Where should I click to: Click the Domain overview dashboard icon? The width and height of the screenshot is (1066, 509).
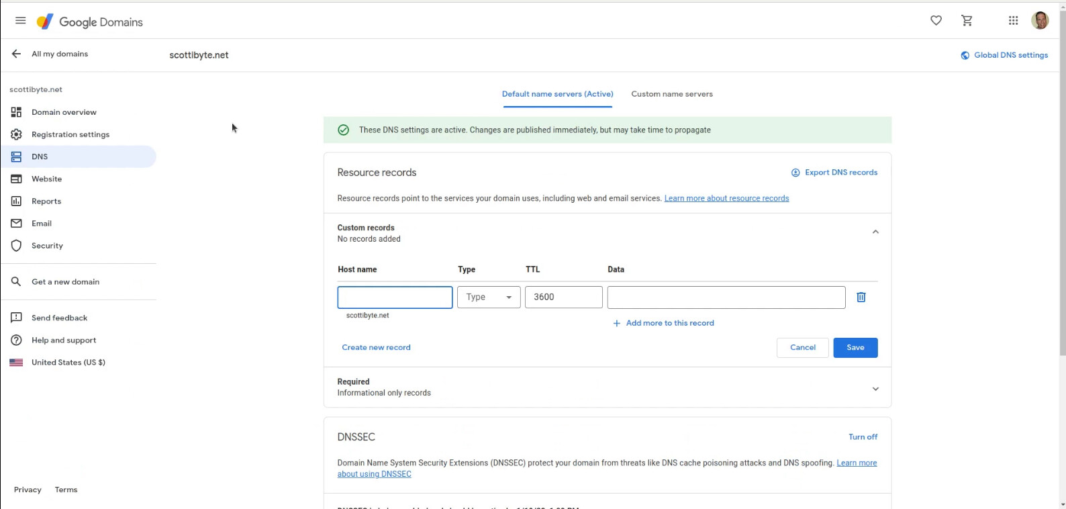coord(16,112)
